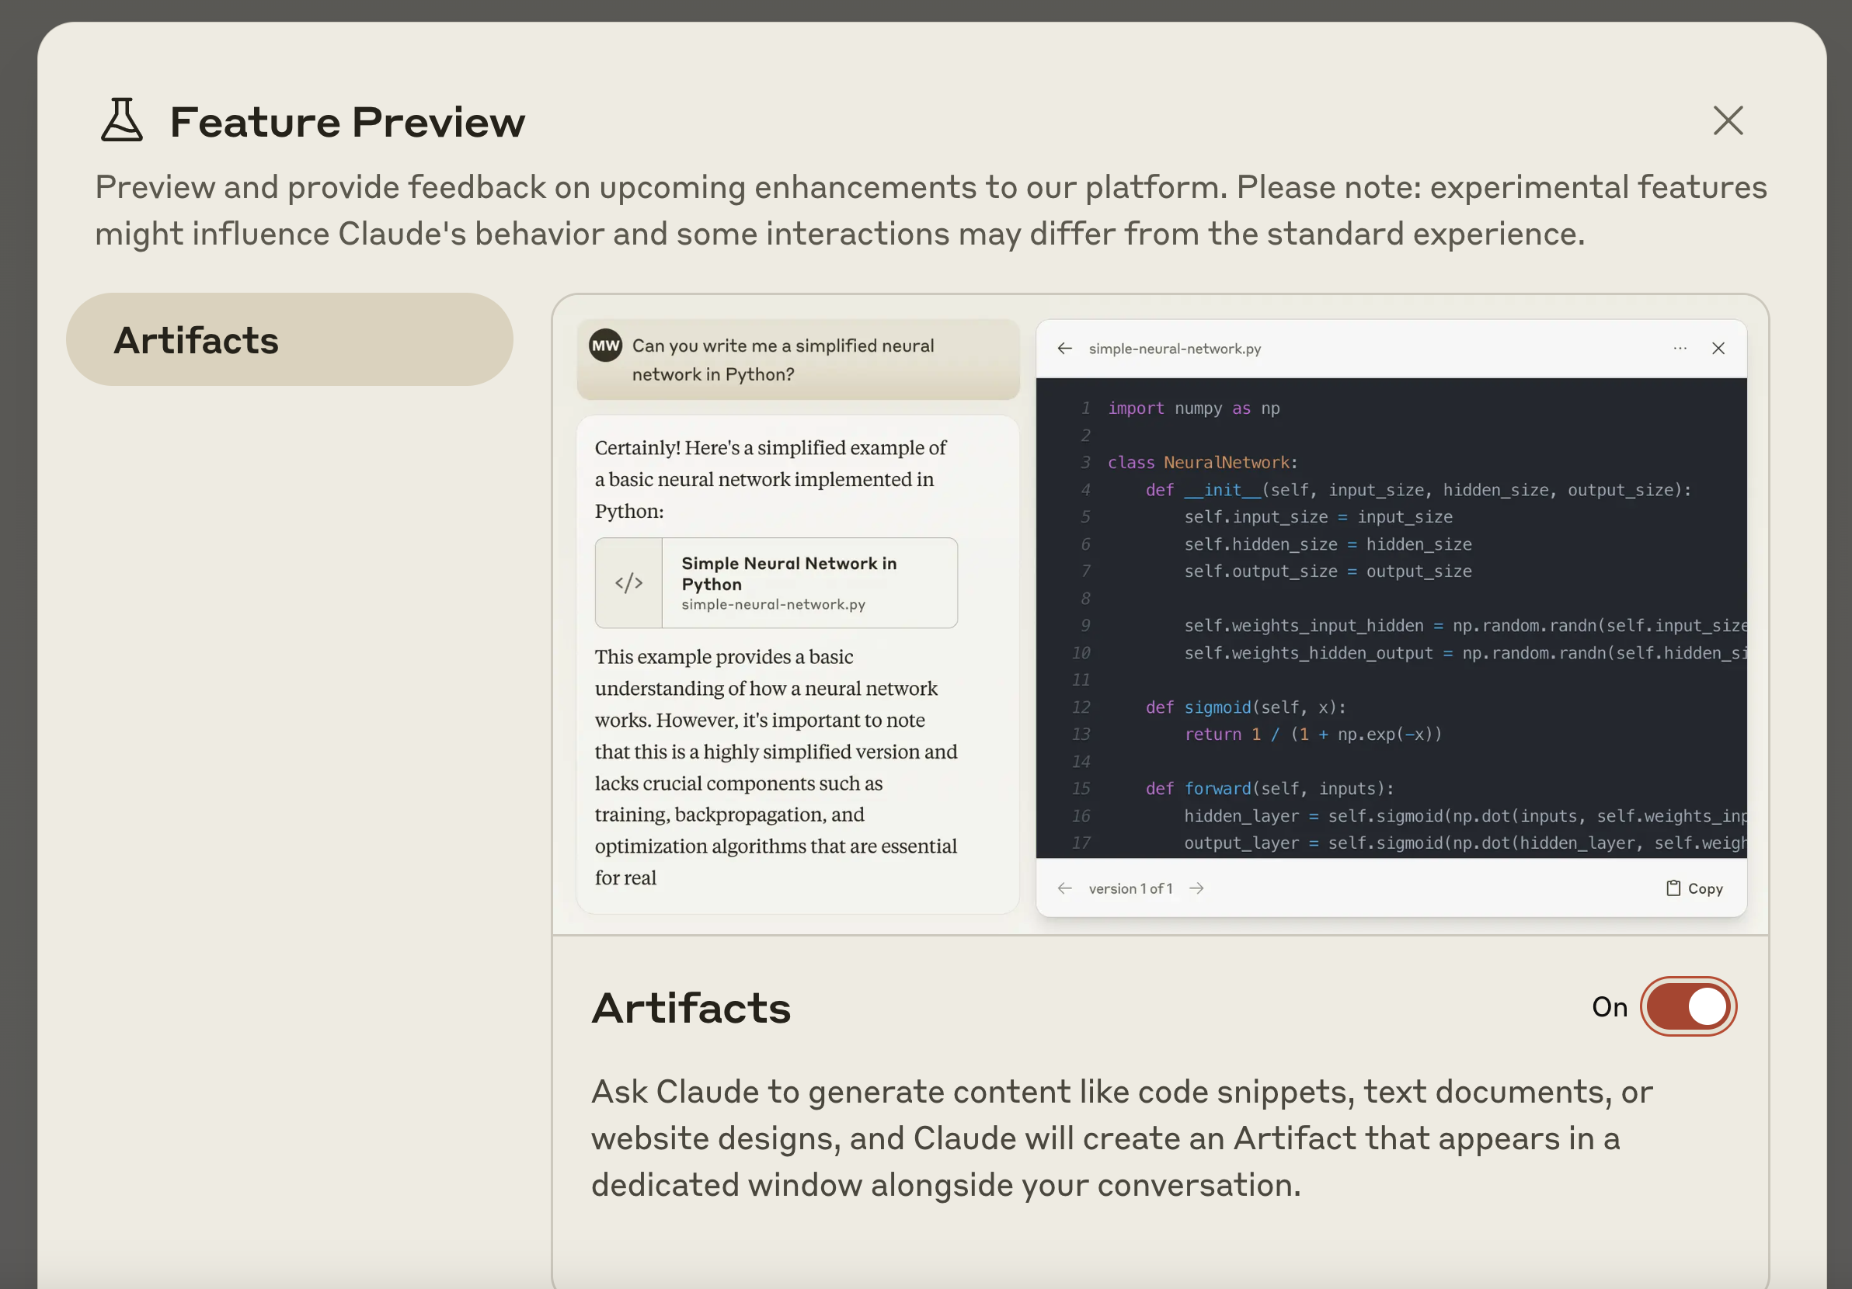This screenshot has width=1852, height=1289.
Task: Click the code artifact file icon
Action: [631, 582]
